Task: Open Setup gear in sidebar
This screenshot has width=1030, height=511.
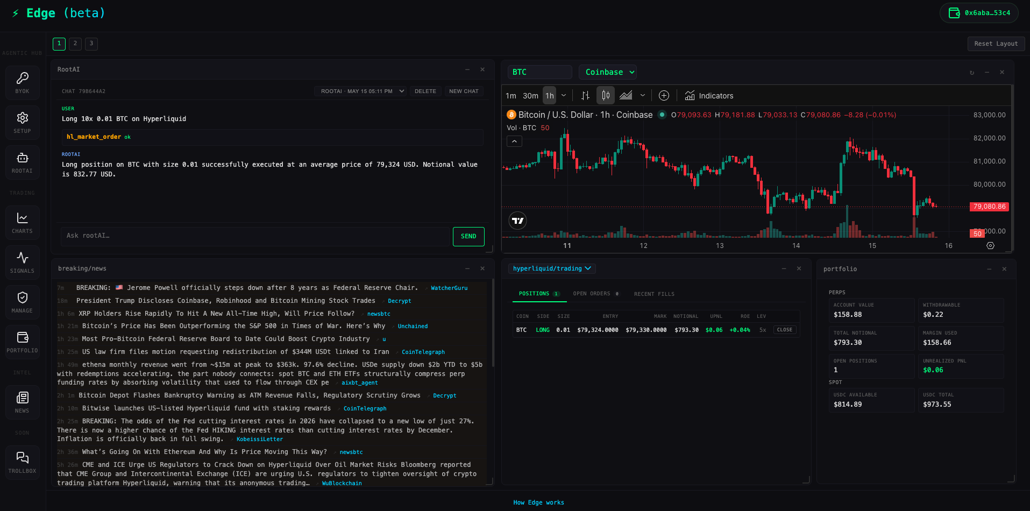Action: (22, 123)
